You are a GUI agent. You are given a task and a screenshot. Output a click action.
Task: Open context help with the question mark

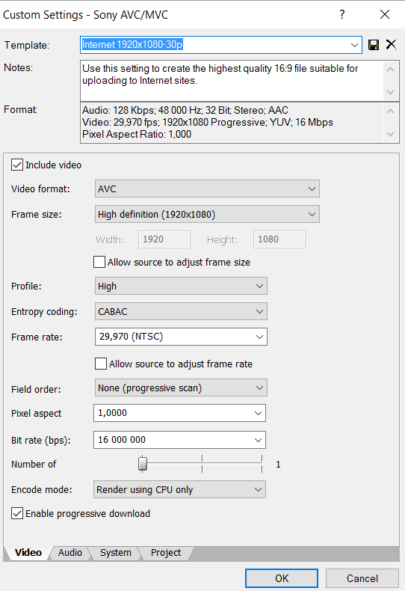pyautogui.click(x=341, y=14)
